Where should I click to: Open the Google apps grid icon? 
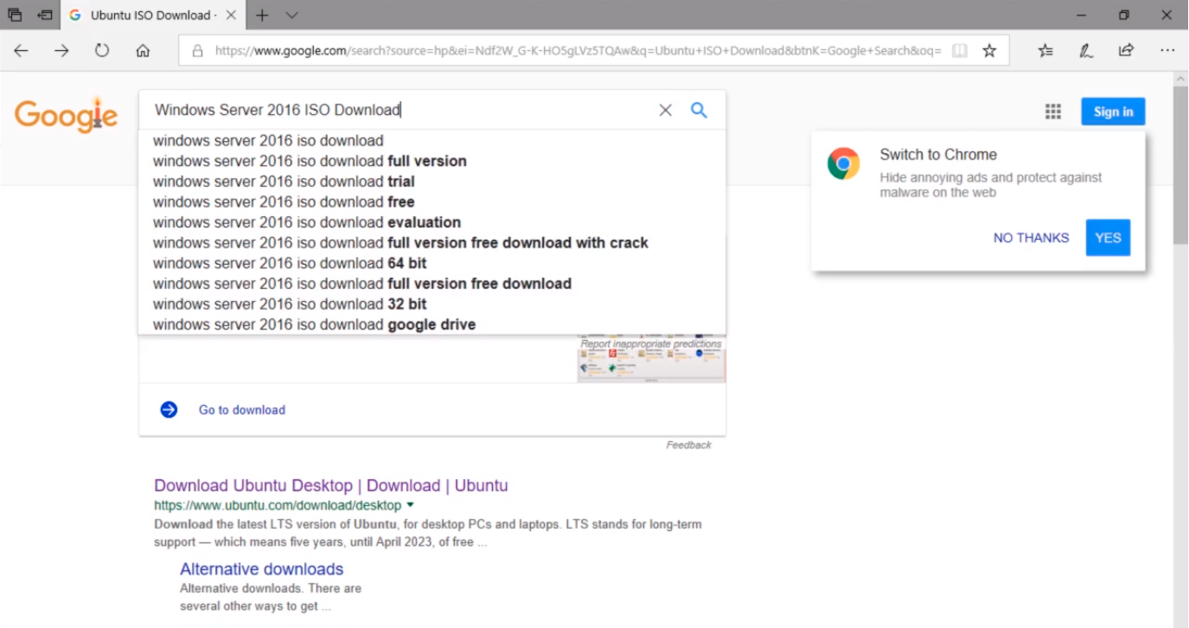point(1052,112)
